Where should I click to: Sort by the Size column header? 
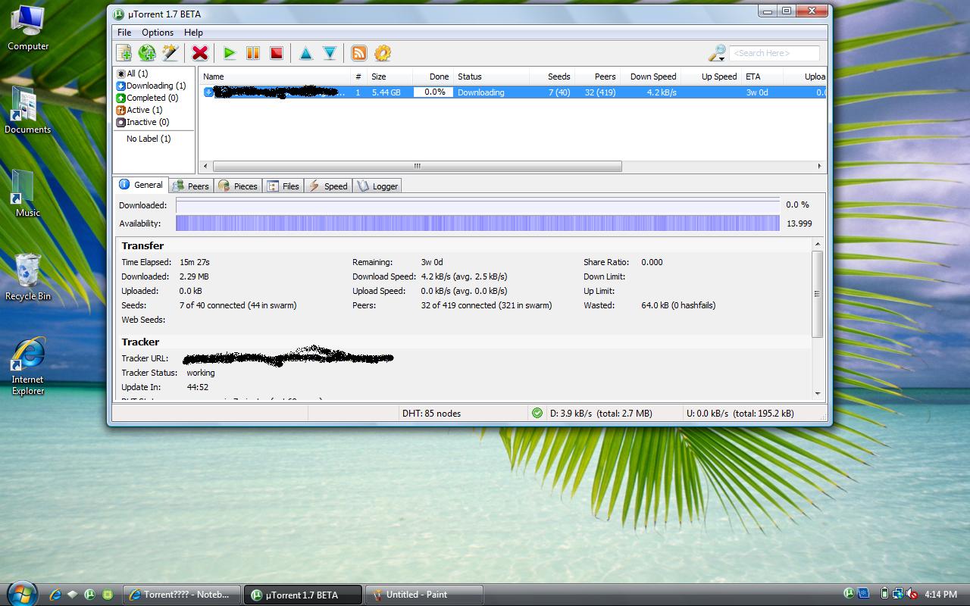click(x=390, y=77)
